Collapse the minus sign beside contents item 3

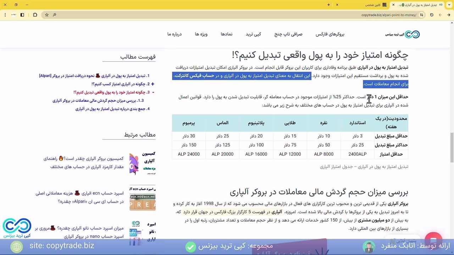pos(153,92)
